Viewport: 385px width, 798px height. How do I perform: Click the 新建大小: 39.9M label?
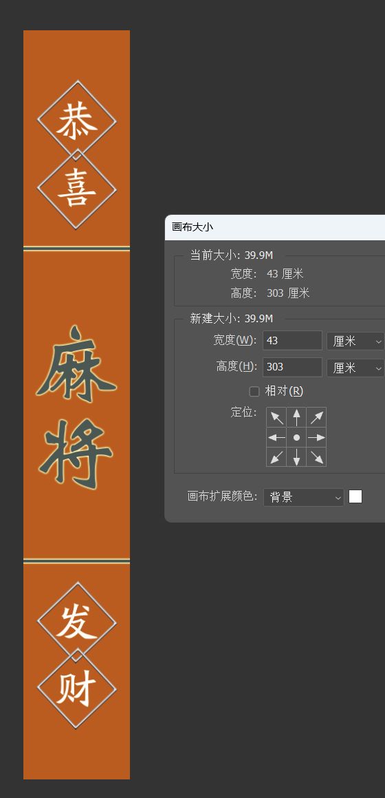231,319
